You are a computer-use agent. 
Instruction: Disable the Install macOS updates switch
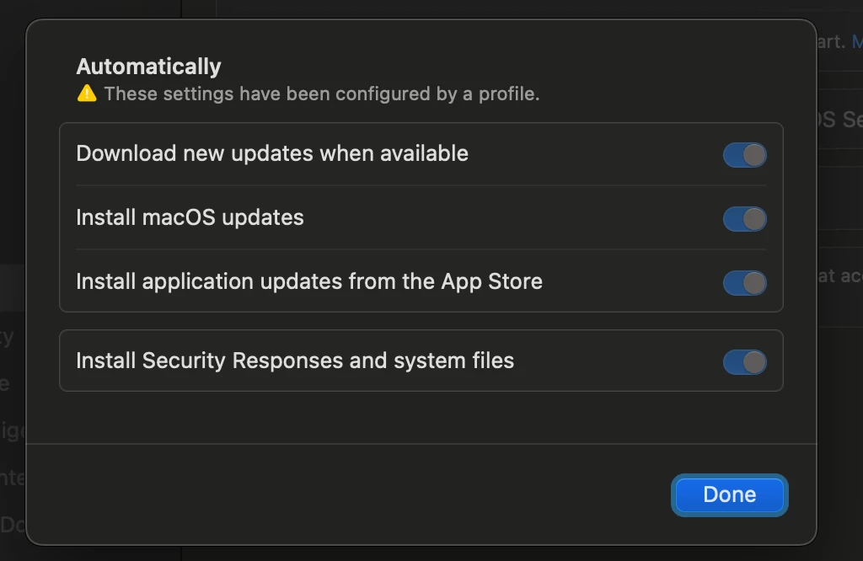coord(745,219)
